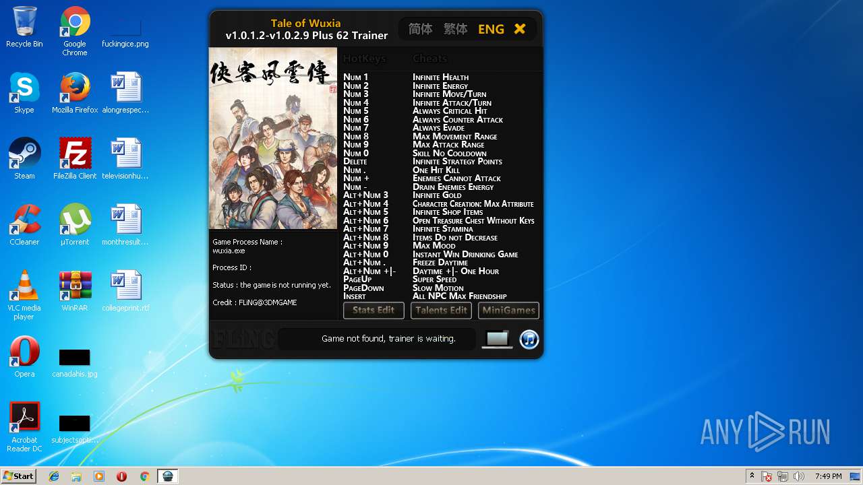Open the MiniGames panel
863x485 pixels.
[508, 311]
